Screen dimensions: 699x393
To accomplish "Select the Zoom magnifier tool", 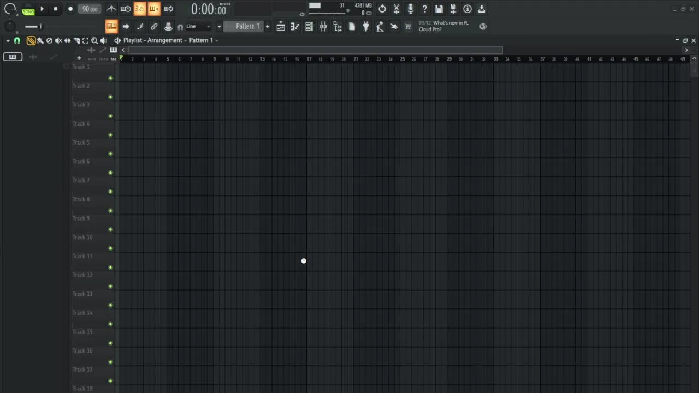I will coord(94,40).
